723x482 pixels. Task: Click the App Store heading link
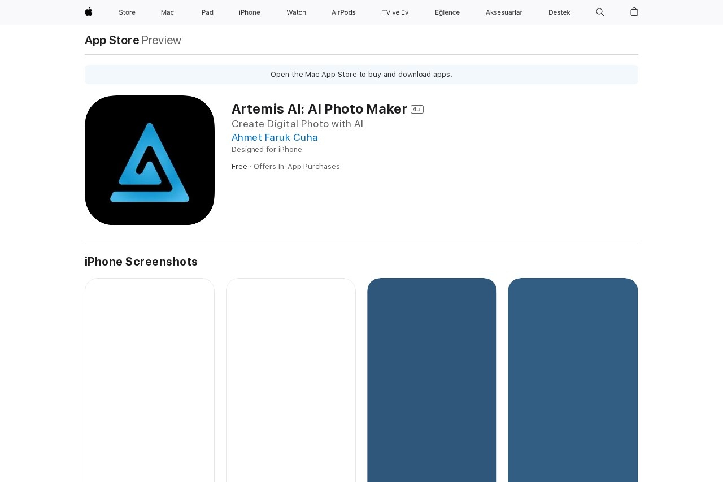[112, 40]
